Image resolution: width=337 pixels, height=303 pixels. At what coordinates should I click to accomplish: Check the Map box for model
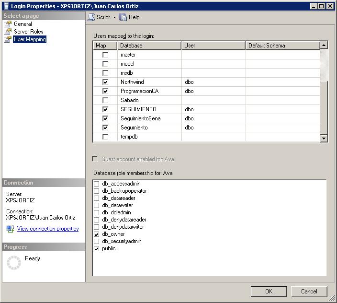[105, 64]
